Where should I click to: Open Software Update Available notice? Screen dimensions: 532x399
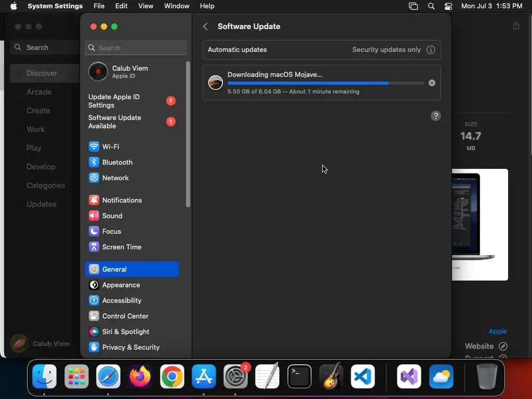click(x=131, y=122)
